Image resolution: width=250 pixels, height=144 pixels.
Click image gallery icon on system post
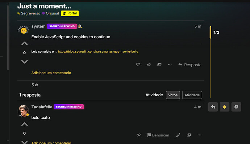159,65
